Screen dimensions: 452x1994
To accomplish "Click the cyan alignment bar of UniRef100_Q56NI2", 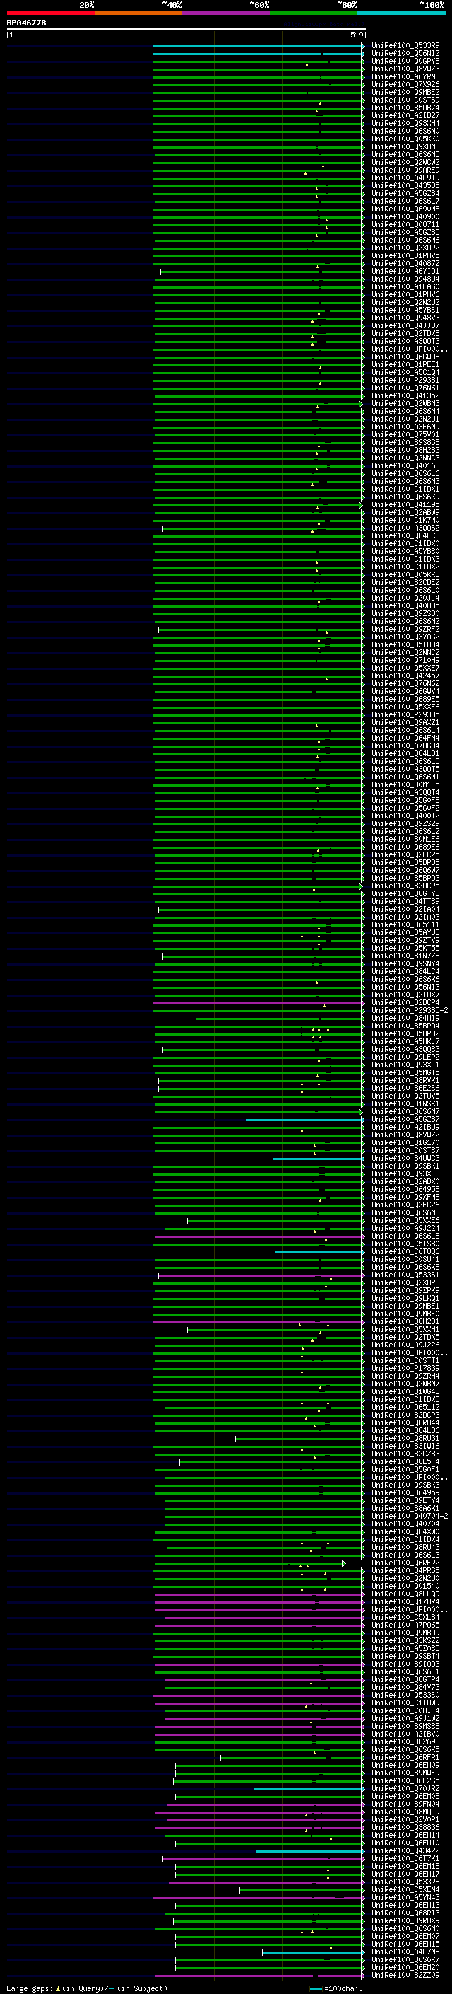I will click(258, 54).
